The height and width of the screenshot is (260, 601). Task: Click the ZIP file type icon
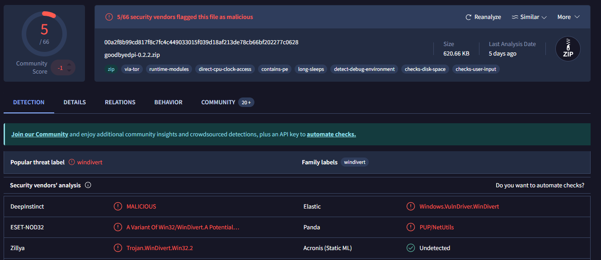coord(568,49)
